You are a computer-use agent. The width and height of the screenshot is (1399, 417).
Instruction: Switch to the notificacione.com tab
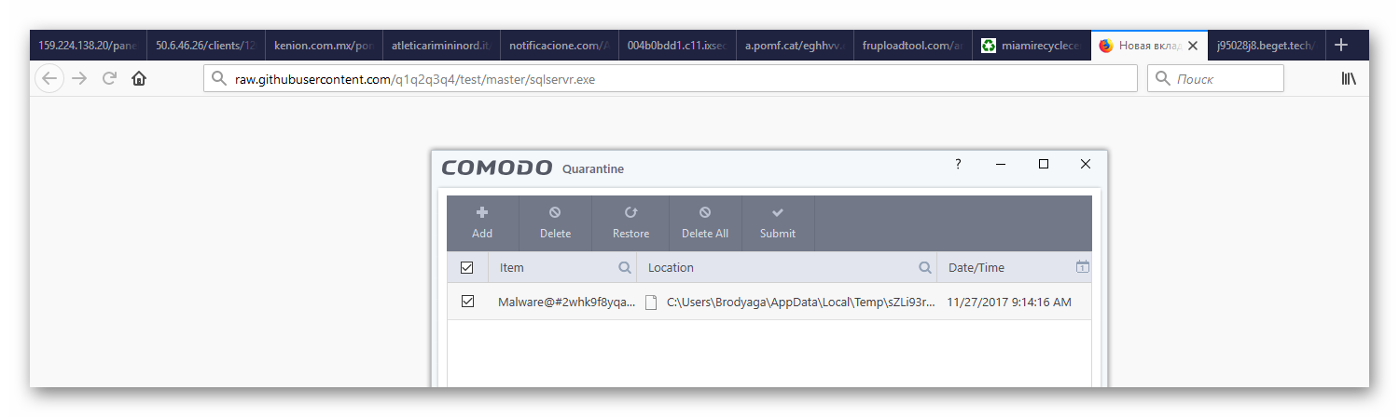point(561,45)
